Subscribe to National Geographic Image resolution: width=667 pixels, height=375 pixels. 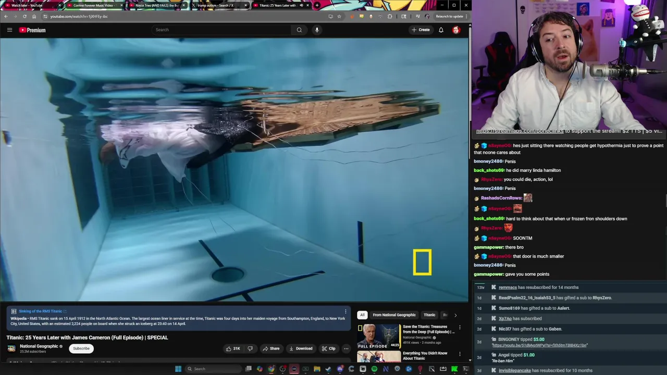coord(81,348)
